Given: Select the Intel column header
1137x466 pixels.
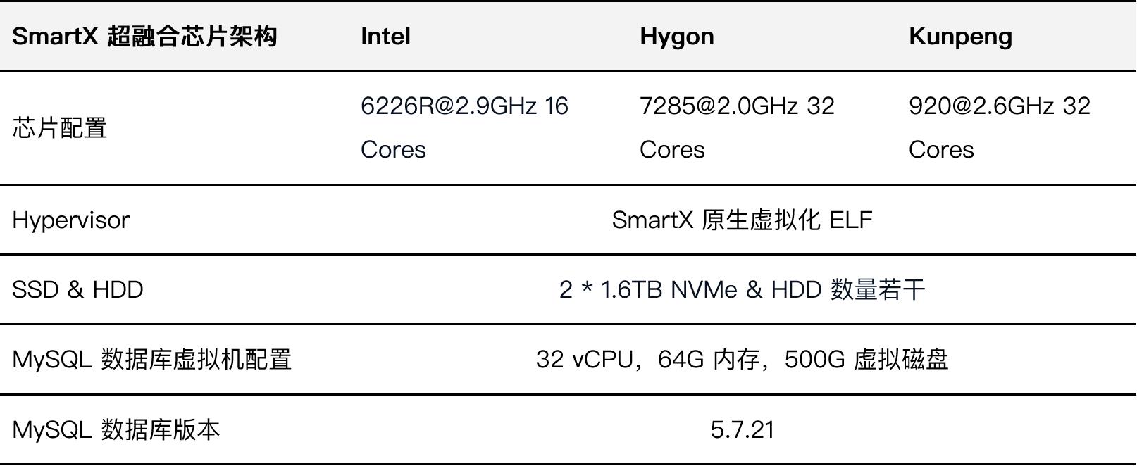Looking at the screenshot, I should (x=385, y=36).
